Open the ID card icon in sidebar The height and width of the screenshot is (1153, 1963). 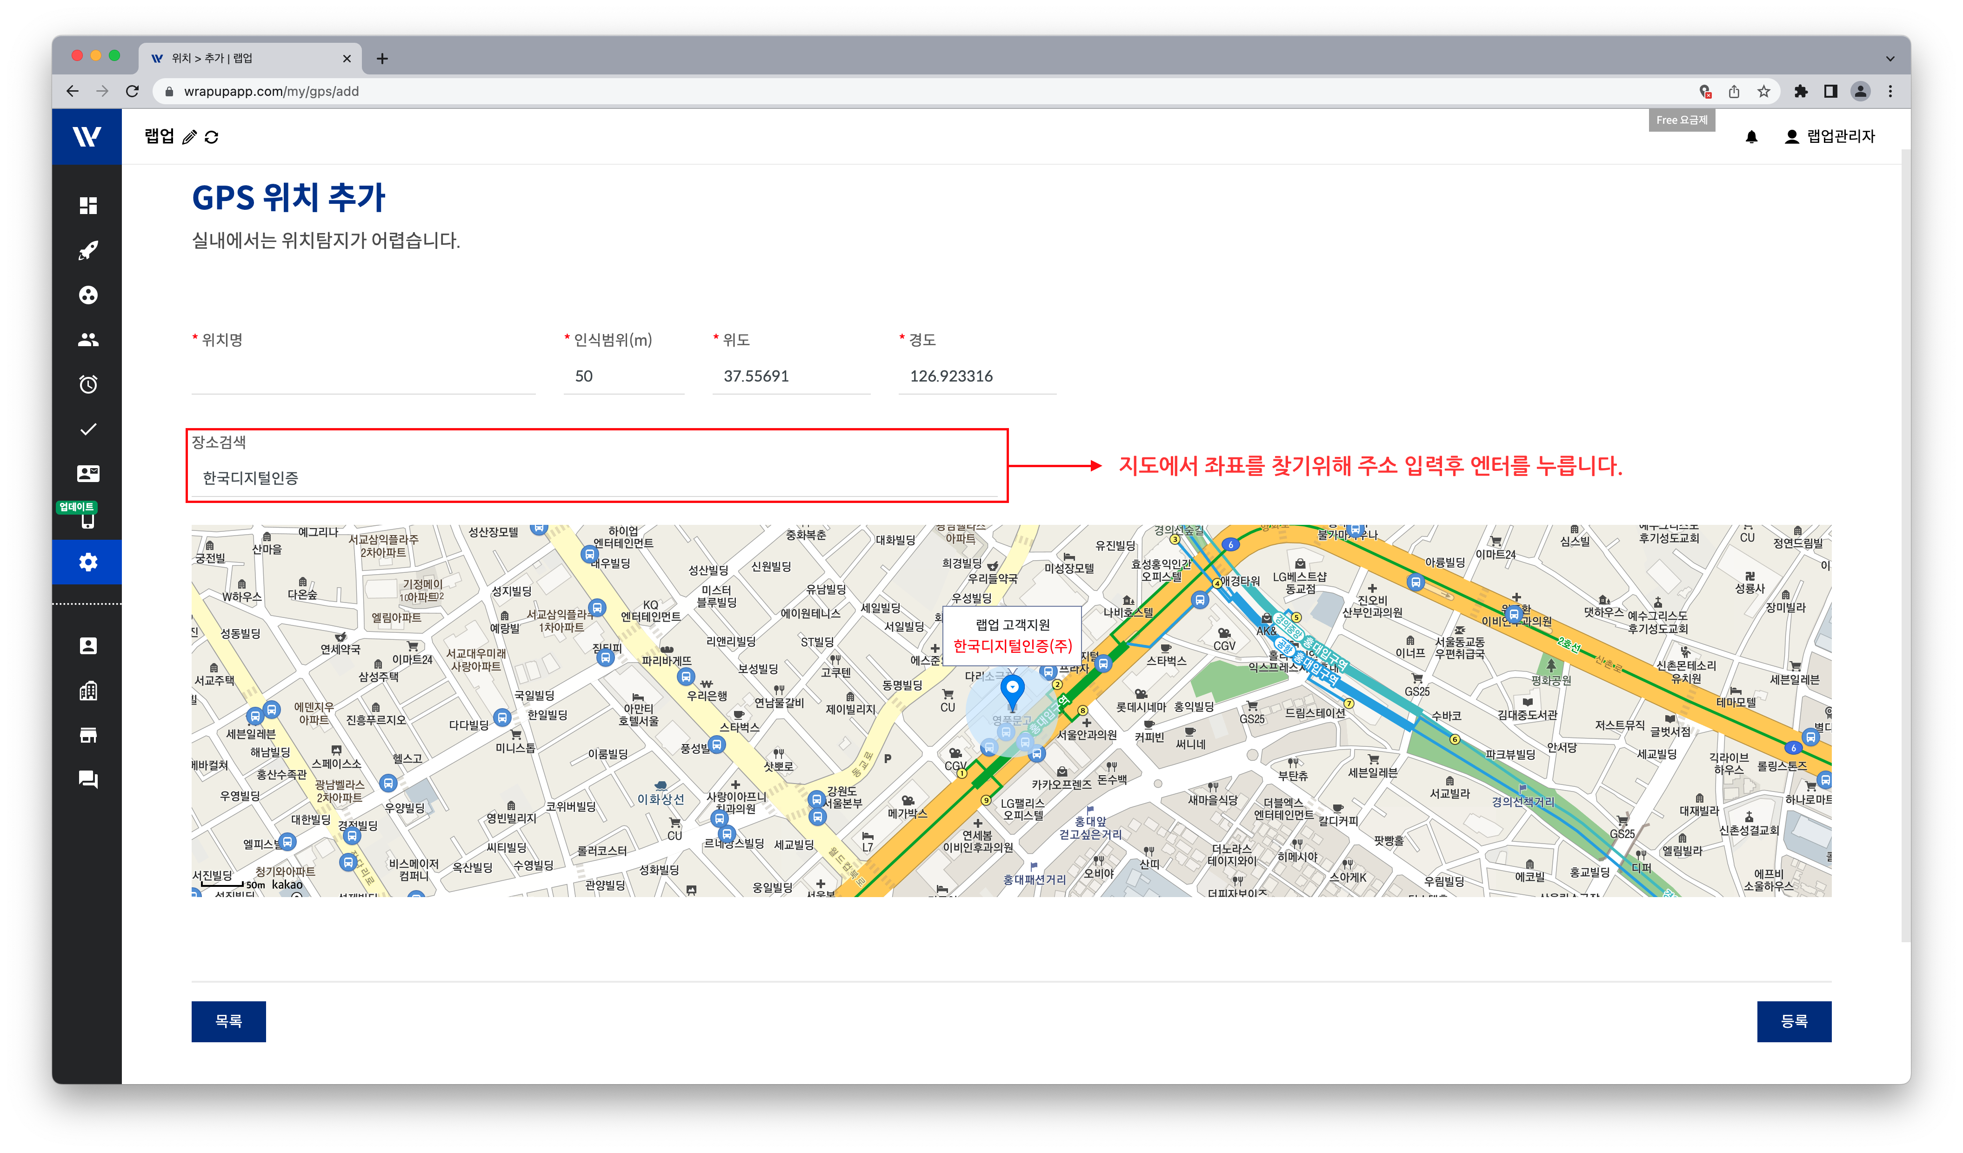click(x=88, y=474)
